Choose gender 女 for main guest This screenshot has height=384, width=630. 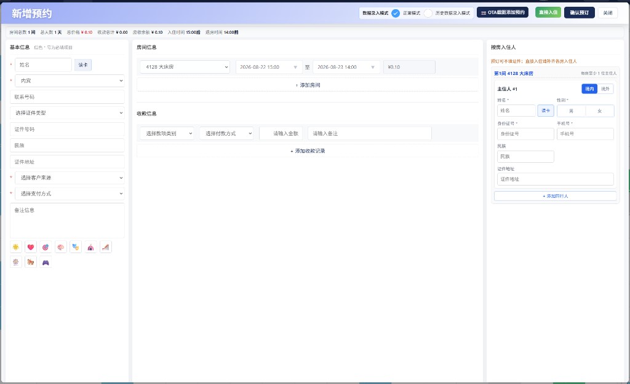[x=600, y=111]
